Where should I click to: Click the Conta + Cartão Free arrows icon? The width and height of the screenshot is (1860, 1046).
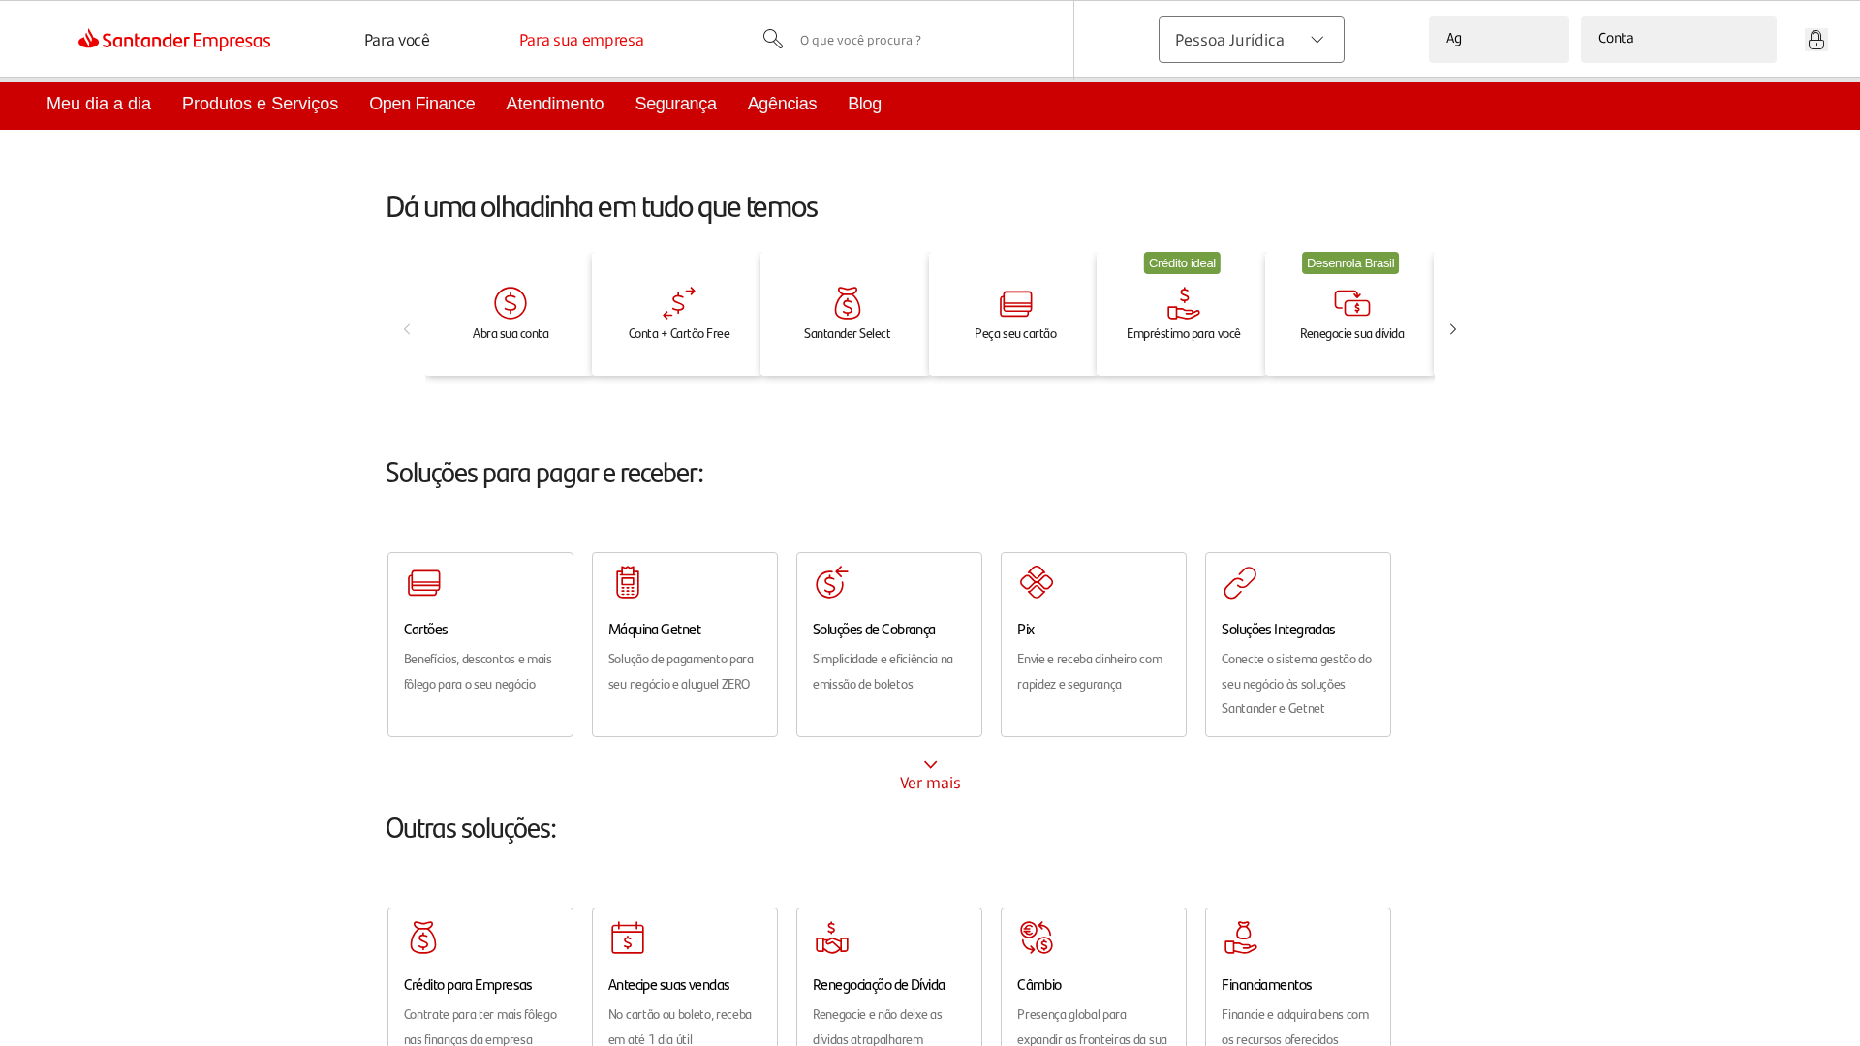(679, 303)
